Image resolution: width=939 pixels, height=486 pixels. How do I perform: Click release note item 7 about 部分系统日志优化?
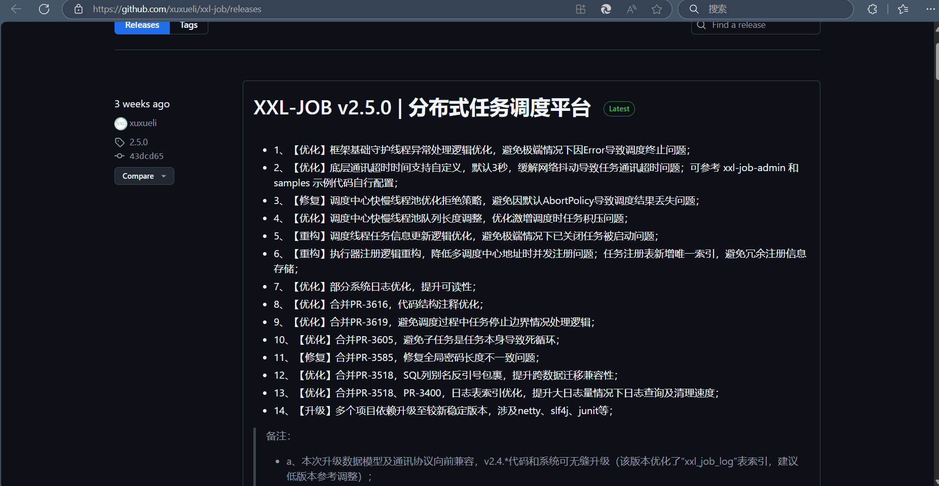(x=375, y=287)
